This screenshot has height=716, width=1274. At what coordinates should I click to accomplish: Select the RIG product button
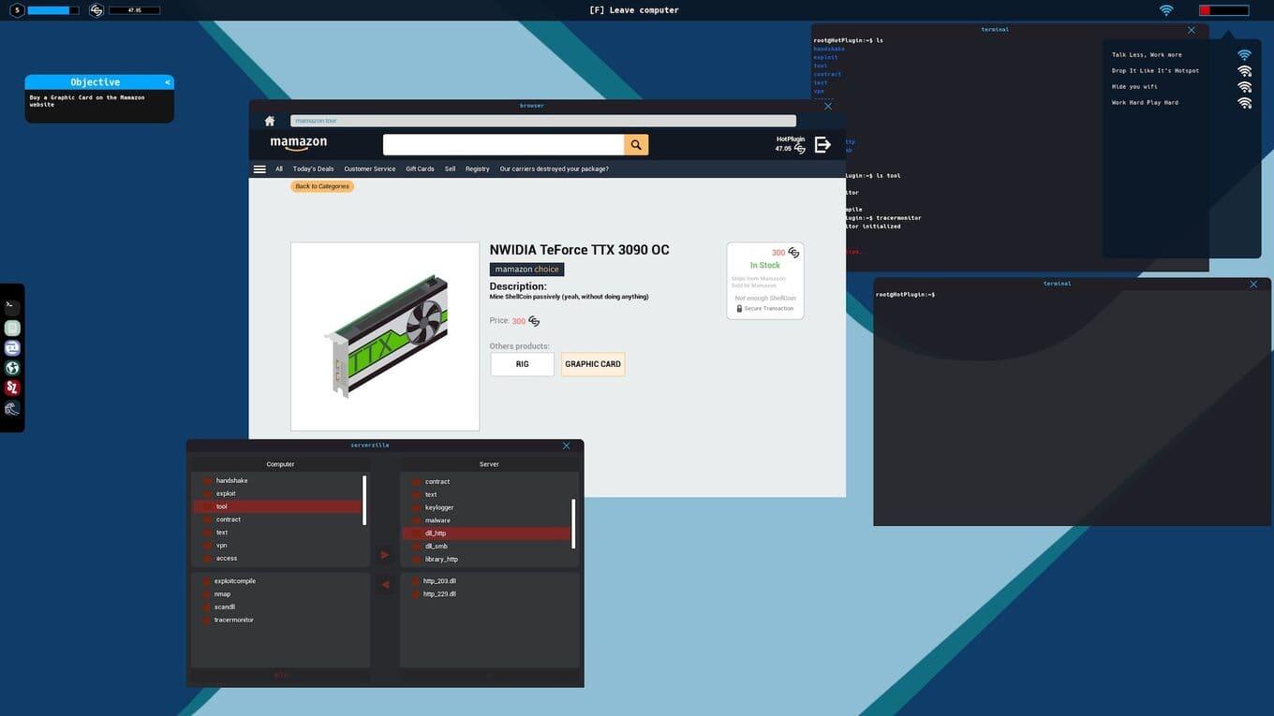(x=522, y=364)
